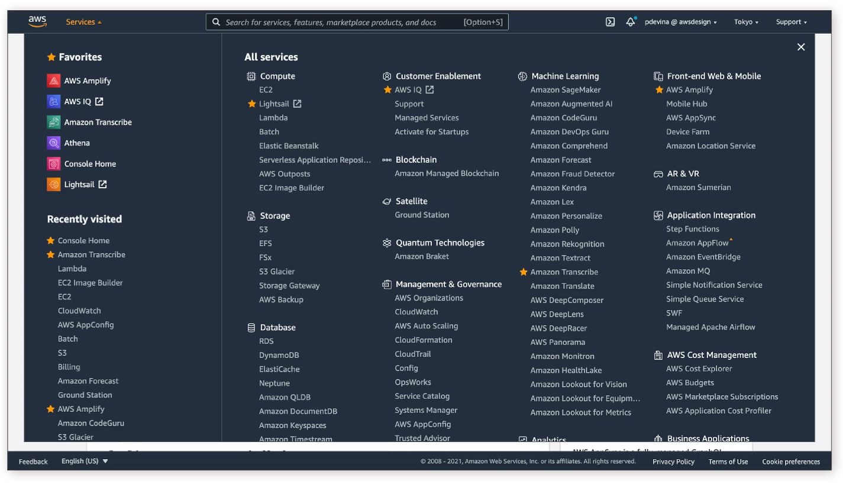The height and width of the screenshot is (484, 843).
Task: Open Amazon Braket
Action: (x=422, y=256)
